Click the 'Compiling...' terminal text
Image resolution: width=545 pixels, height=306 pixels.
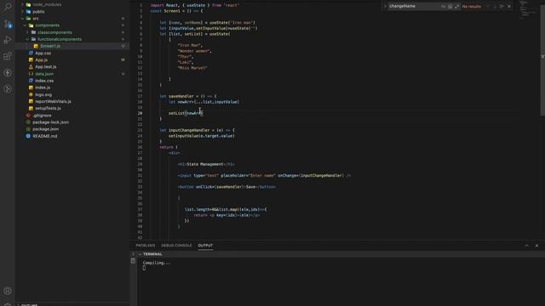pyautogui.click(x=157, y=263)
